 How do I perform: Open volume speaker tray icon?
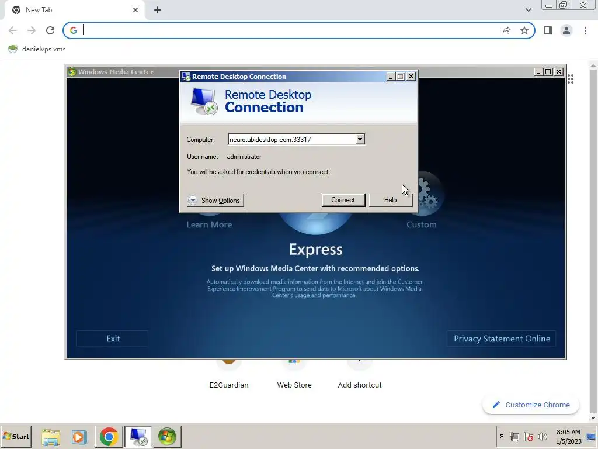[x=542, y=436]
